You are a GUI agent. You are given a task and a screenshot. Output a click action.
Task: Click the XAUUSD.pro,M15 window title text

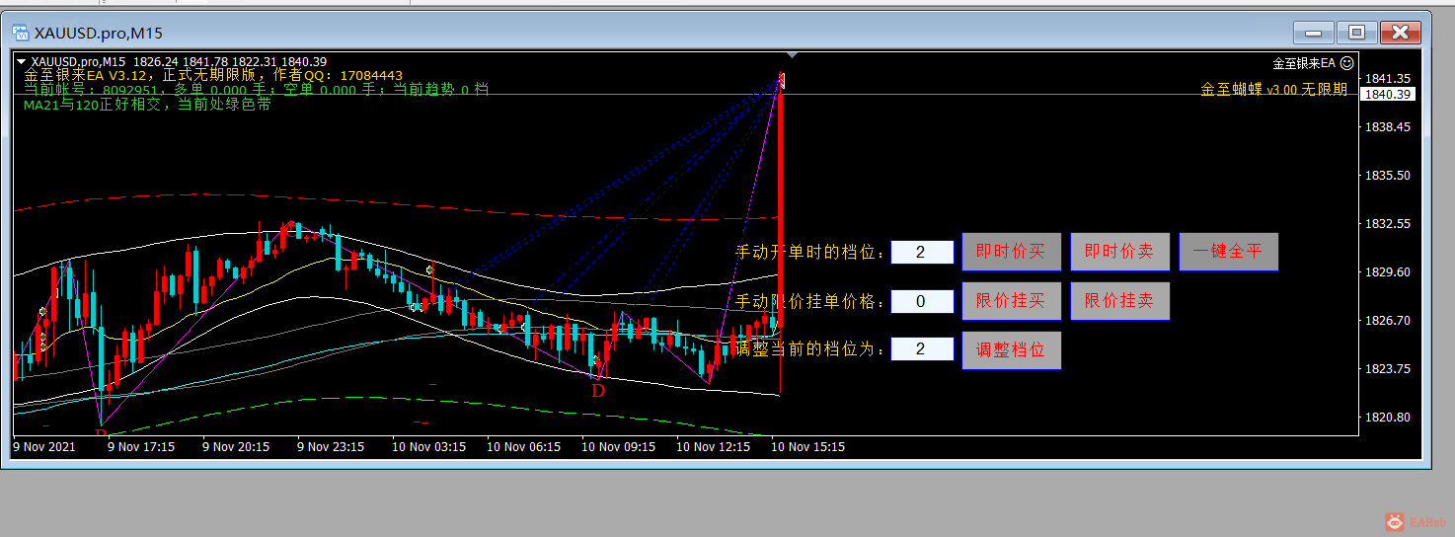[x=99, y=34]
